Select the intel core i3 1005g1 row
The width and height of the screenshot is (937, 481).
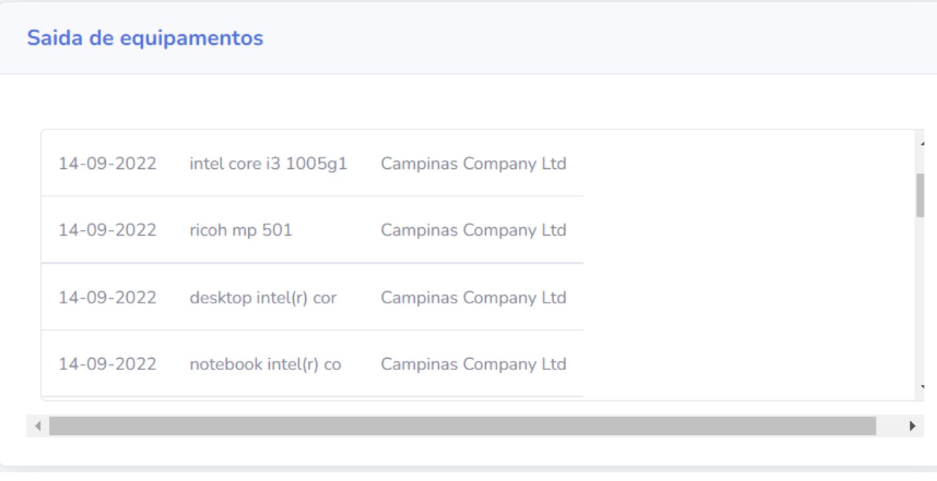click(268, 164)
